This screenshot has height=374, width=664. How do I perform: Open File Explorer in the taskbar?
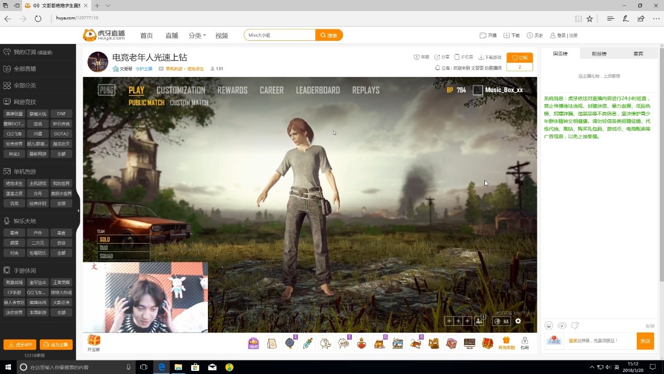click(178, 367)
